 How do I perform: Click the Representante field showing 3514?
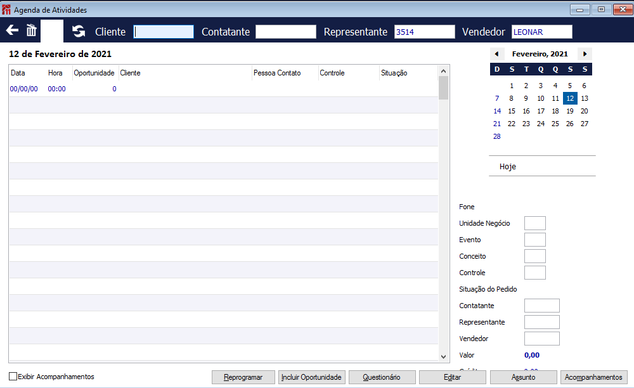(425, 32)
